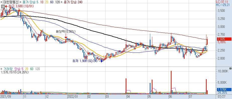
Task: Click the 12 month date axis label
Action: pos(47,96)
